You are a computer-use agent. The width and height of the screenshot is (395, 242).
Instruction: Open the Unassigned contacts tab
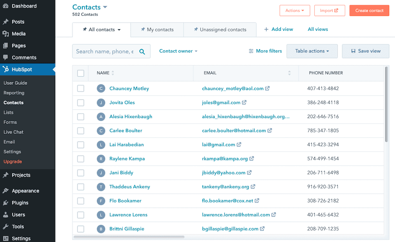coord(220,30)
